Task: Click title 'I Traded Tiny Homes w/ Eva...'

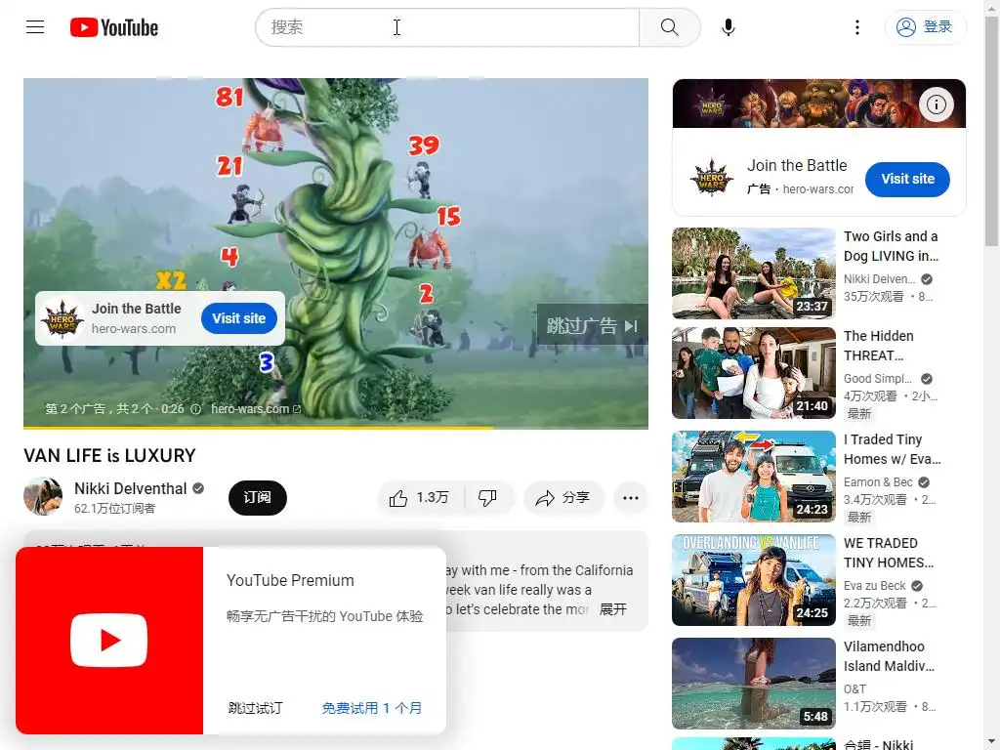Action: click(893, 449)
